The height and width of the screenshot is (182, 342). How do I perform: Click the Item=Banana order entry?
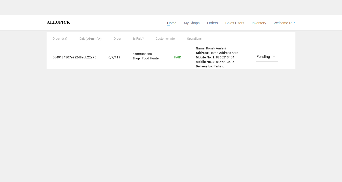click(142, 54)
